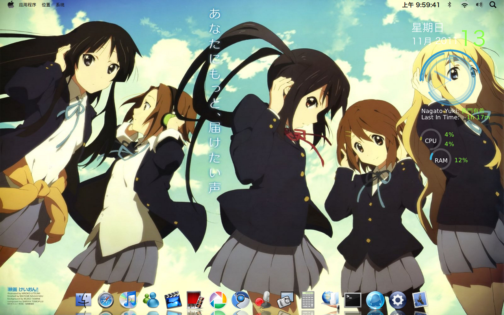The width and height of the screenshot is (504, 315).
Task: Click the Nagato Yuki label
Action: [440, 111]
